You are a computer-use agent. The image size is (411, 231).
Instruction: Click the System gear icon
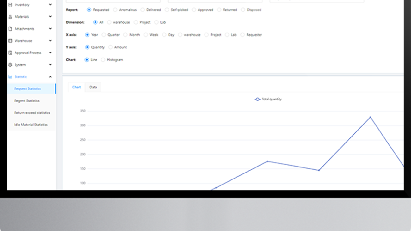point(10,65)
